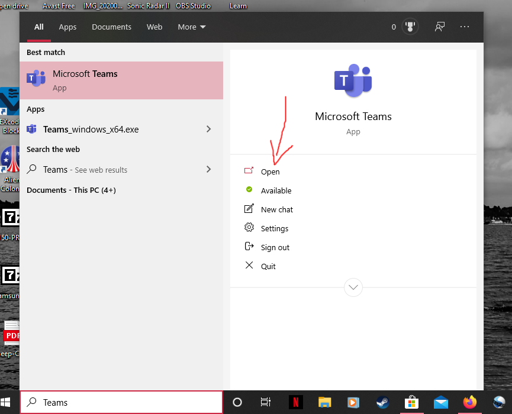Open the media player icon on the taskbar
Image resolution: width=512 pixels, height=414 pixels.
pos(353,402)
